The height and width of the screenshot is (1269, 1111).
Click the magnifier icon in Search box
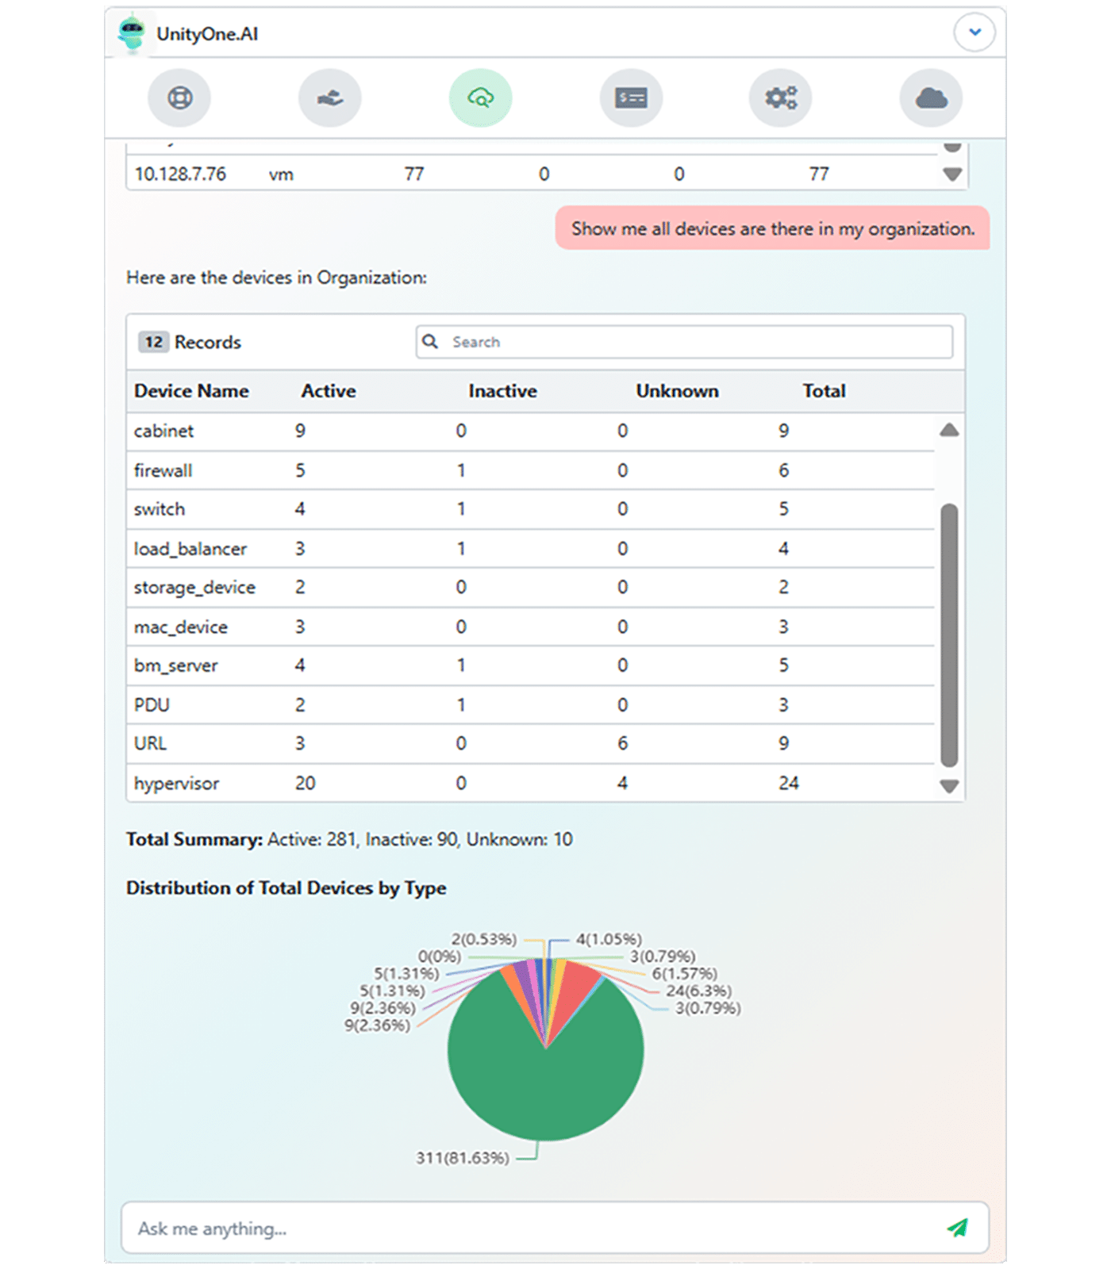coord(430,342)
